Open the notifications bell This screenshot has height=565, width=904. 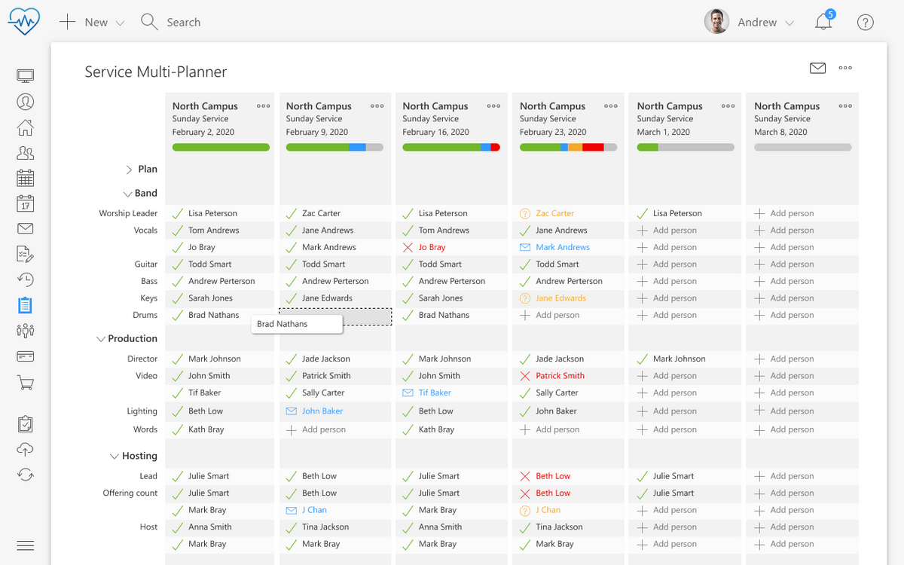coord(823,22)
